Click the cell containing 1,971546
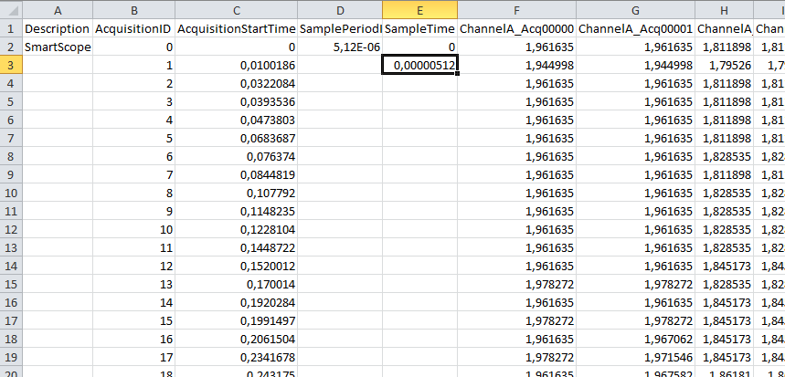The image size is (785, 377). coord(635,339)
